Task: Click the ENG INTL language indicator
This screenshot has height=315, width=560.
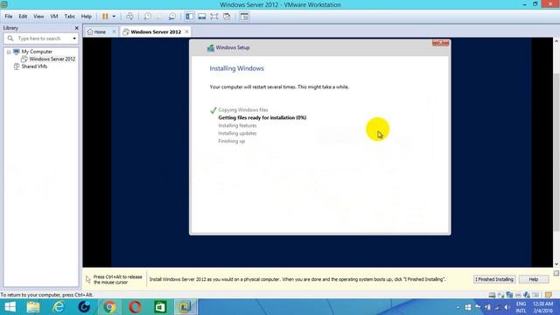Action: click(521, 307)
